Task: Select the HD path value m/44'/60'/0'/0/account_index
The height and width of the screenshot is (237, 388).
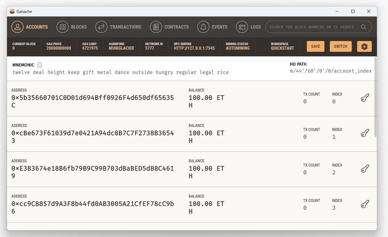Action: tap(331, 71)
